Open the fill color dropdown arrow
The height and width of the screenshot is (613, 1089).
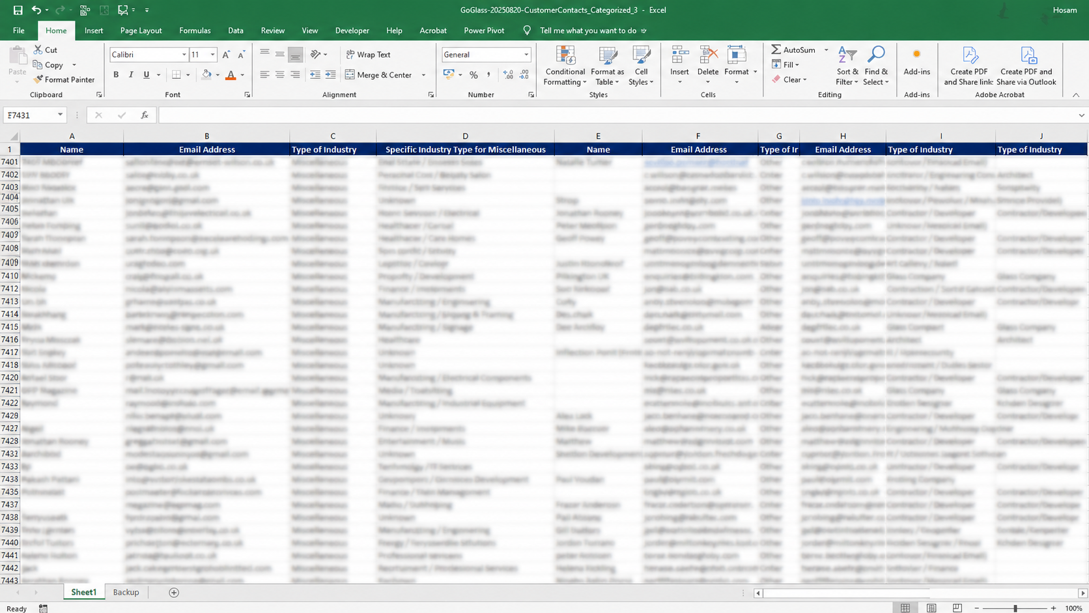(x=218, y=75)
